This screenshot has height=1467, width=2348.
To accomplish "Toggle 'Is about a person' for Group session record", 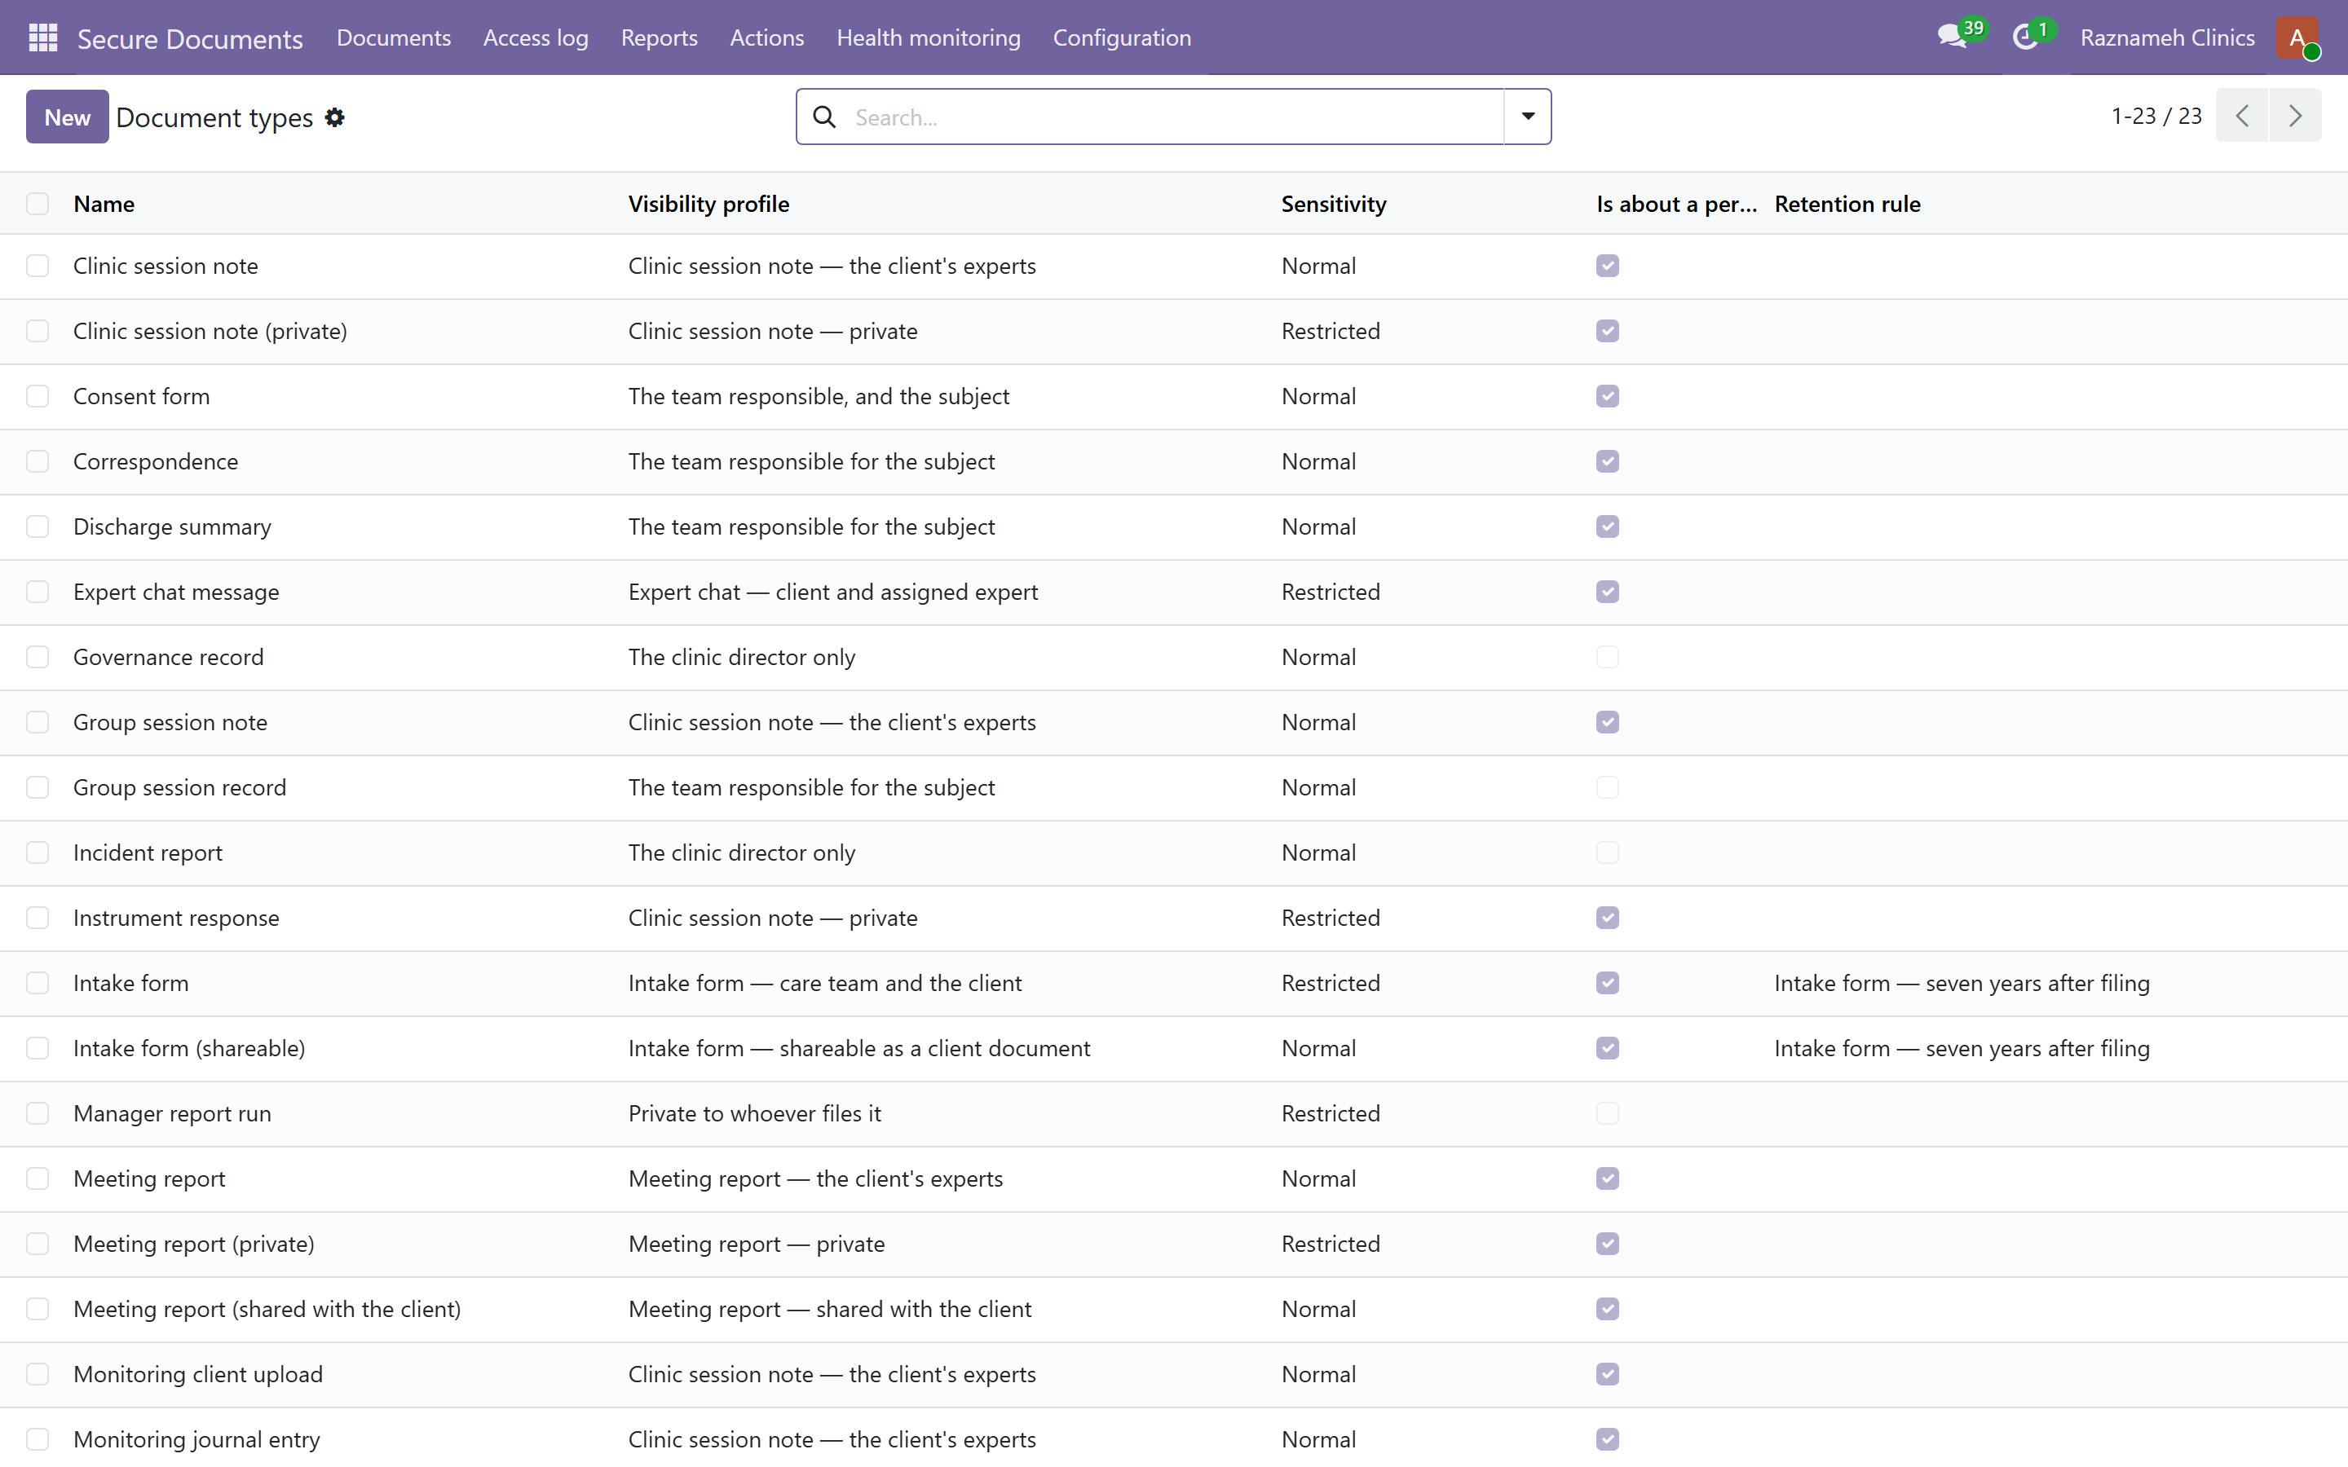I will pyautogui.click(x=1608, y=788).
